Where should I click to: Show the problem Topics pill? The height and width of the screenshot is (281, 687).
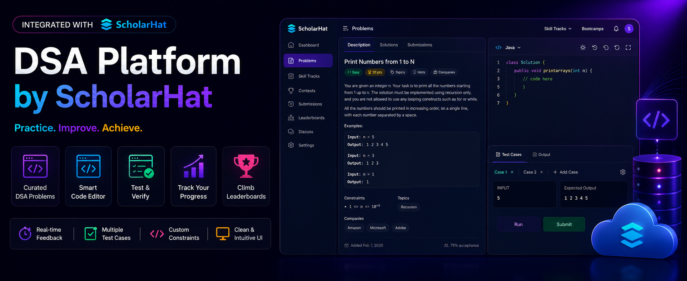[398, 72]
